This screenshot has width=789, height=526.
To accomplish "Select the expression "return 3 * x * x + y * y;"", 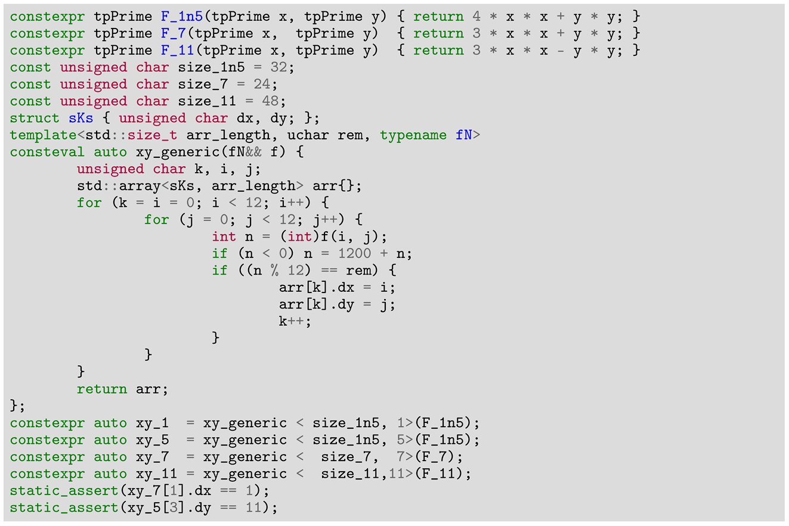I will (518, 33).
